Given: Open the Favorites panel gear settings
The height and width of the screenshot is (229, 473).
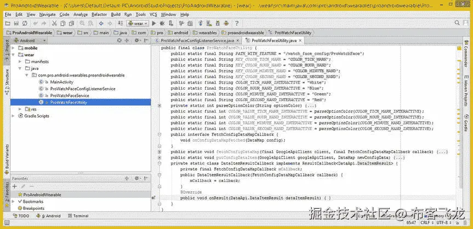Looking at the screenshot, I should 137,179.
